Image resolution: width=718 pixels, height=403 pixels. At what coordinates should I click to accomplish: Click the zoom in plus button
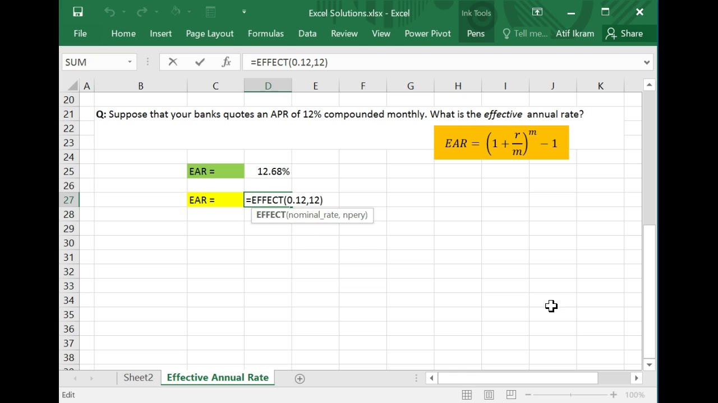point(613,395)
